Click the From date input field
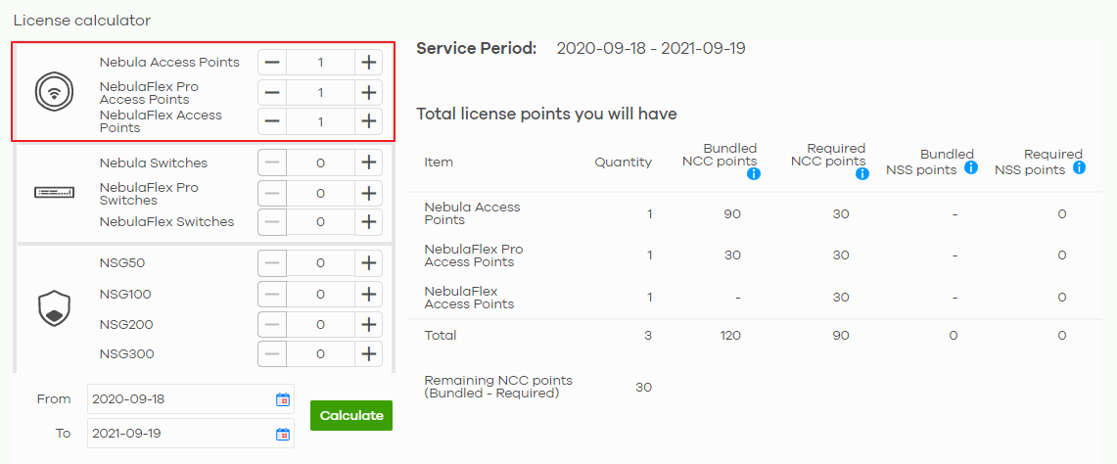Screen dimensions: 1117x464 tap(191, 399)
